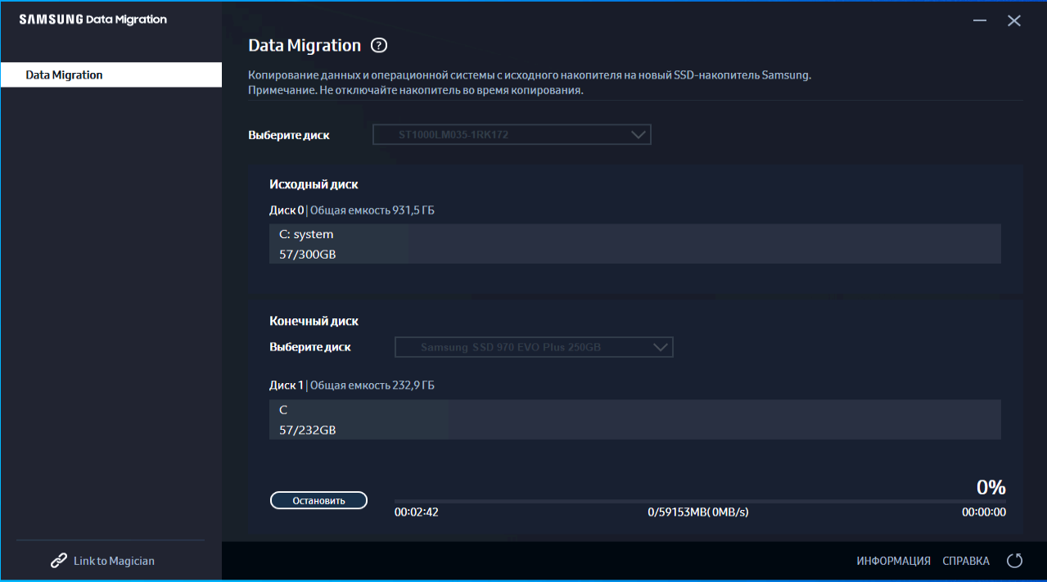Click the cloning progress bar
This screenshot has height=582, width=1047.
(x=700, y=500)
